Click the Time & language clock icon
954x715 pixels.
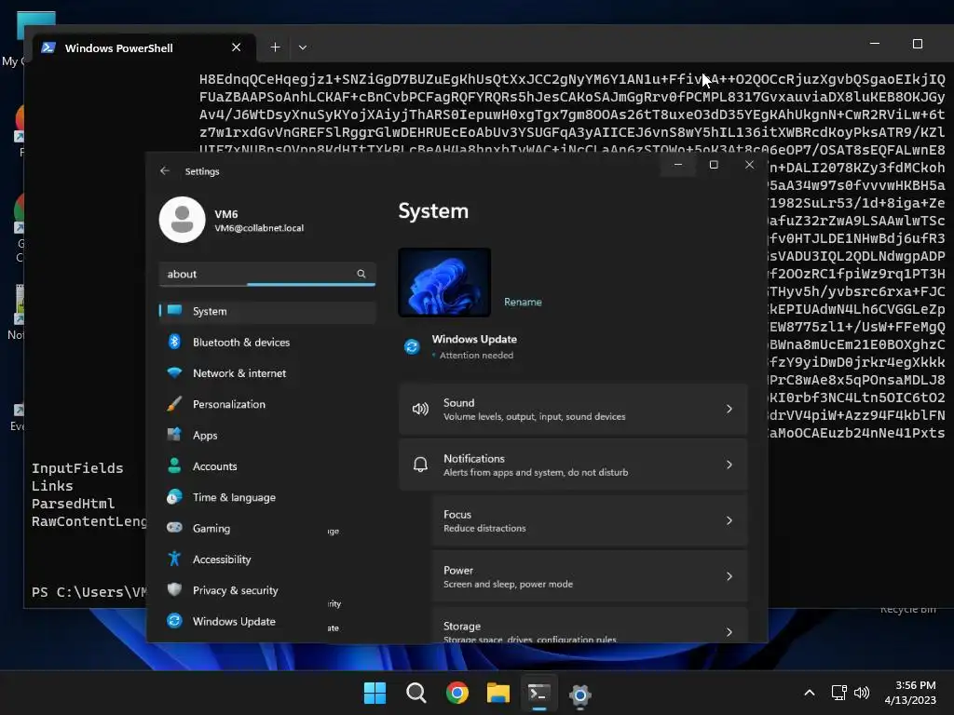tap(174, 496)
